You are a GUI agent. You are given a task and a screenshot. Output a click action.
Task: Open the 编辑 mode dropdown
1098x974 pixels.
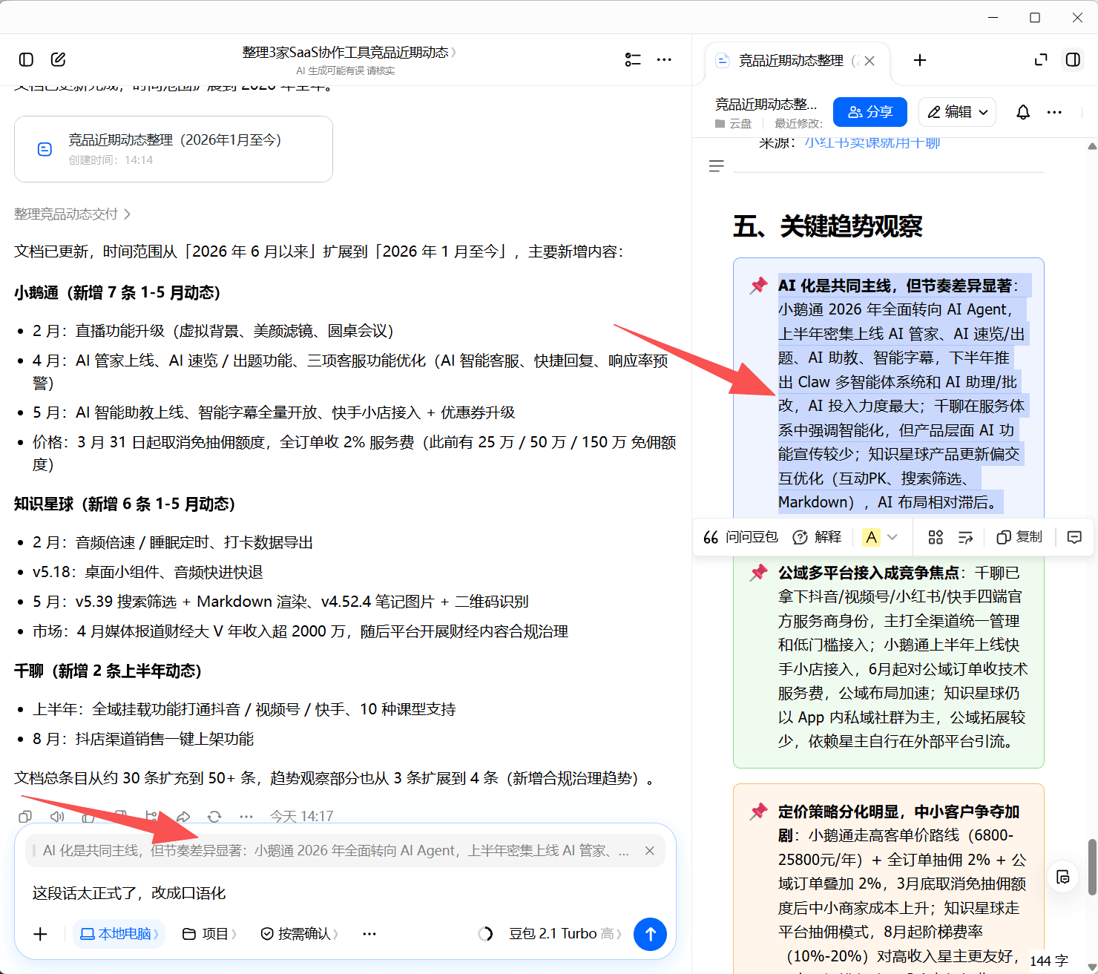tap(958, 112)
